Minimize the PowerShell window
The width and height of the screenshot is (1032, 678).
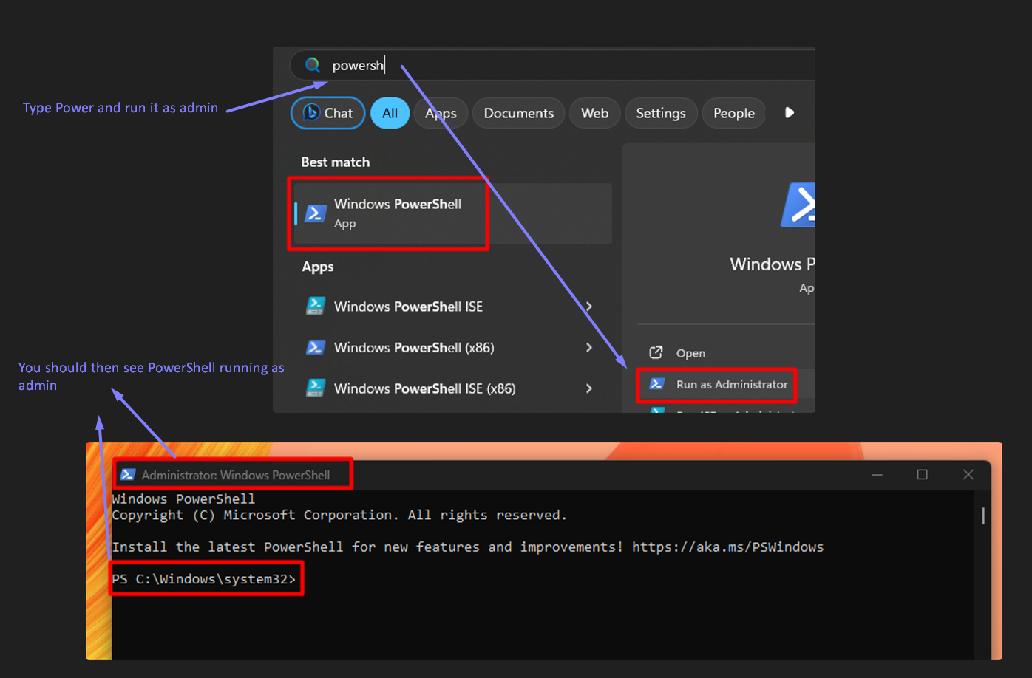[x=877, y=474]
